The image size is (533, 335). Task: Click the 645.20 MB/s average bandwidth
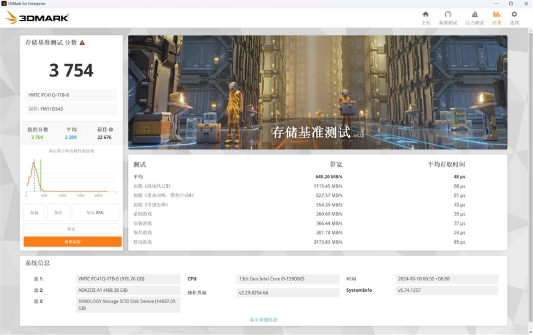(328, 177)
